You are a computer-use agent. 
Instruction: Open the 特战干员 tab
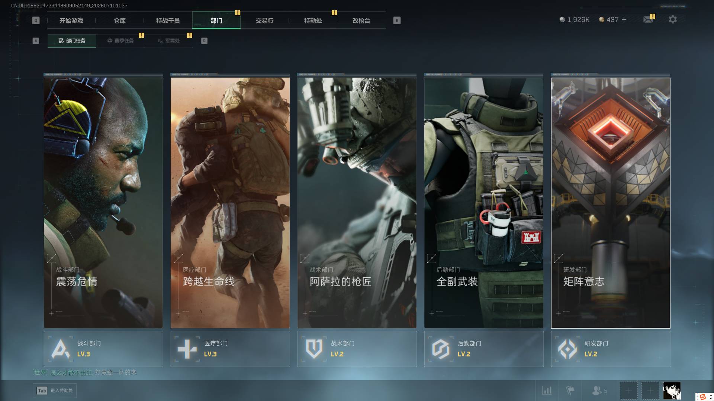point(168,20)
